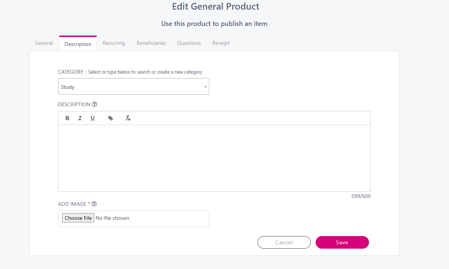Switch to the Questions tab
The height and width of the screenshot is (269, 449).
click(x=189, y=43)
